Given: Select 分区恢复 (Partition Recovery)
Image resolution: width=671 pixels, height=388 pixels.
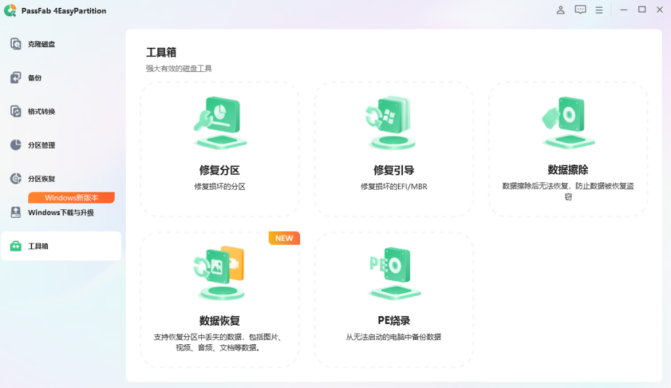Looking at the screenshot, I should point(43,178).
